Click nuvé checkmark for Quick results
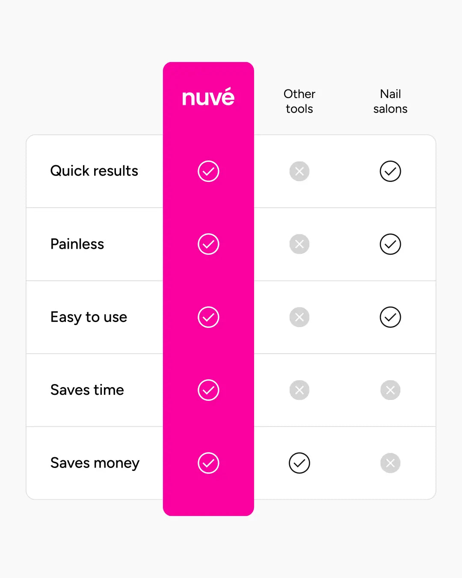The height and width of the screenshot is (578, 462). coord(208,171)
